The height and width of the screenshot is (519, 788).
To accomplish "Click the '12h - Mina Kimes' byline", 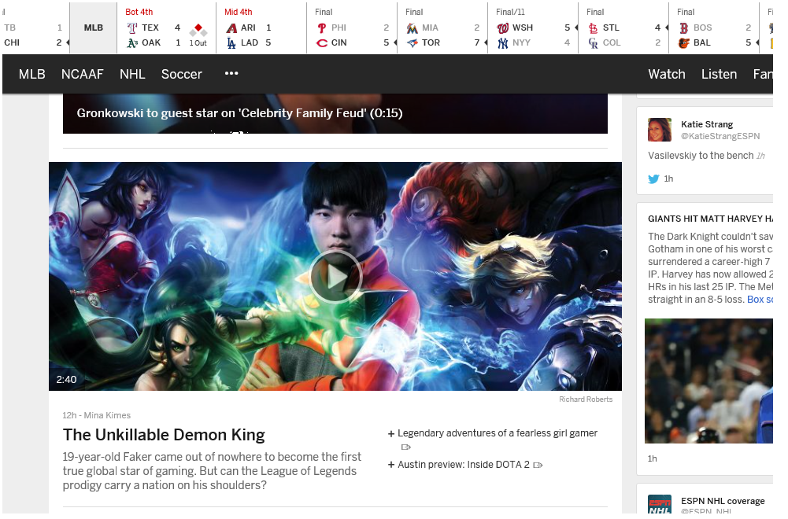I will tap(97, 416).
